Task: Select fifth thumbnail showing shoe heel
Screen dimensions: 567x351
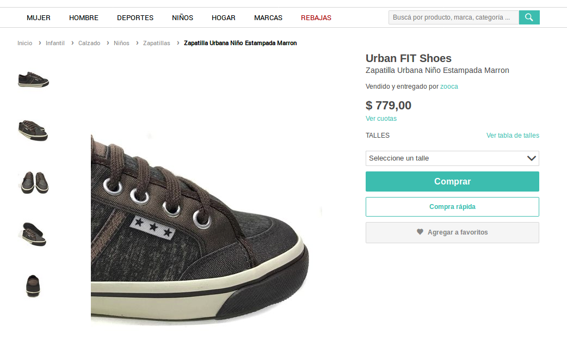Action: coord(34,285)
